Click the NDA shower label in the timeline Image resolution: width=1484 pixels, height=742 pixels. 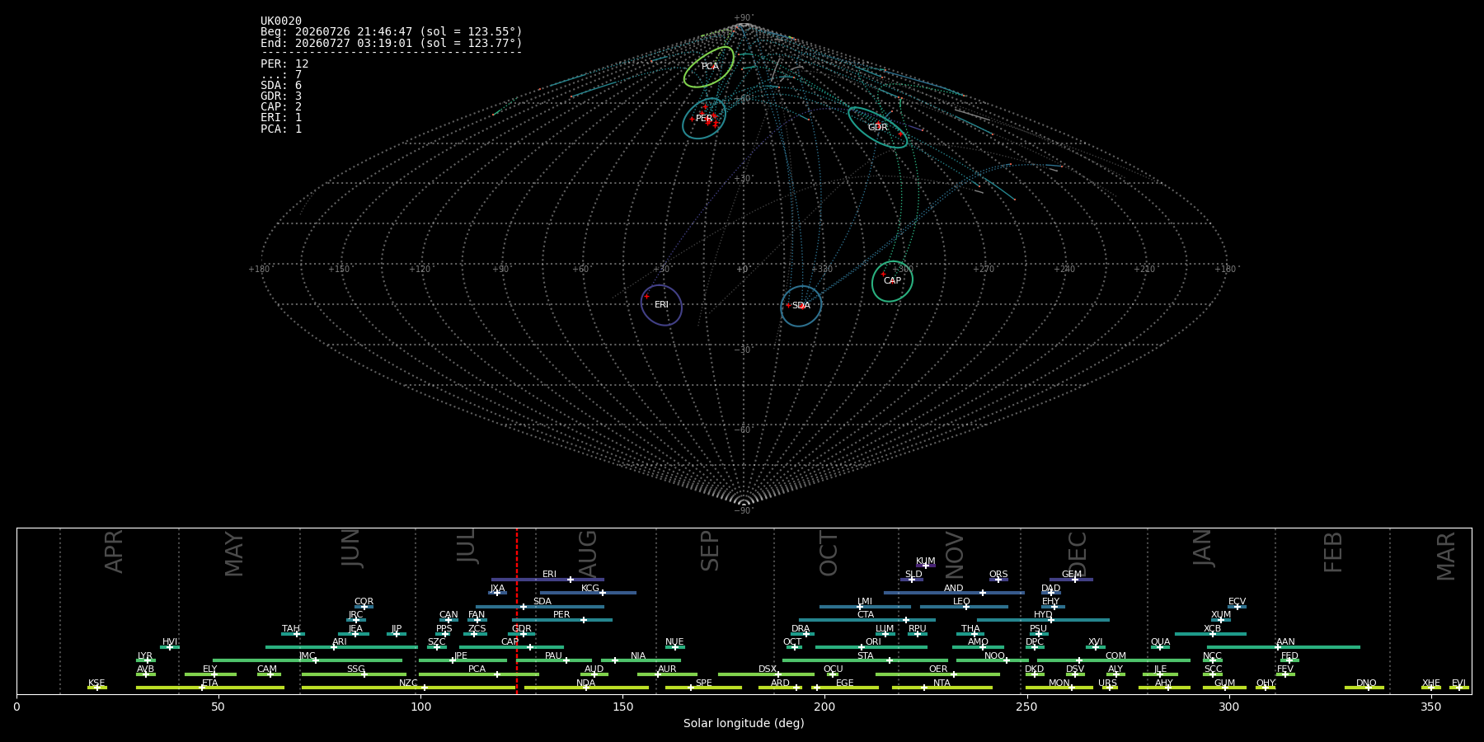586,683
